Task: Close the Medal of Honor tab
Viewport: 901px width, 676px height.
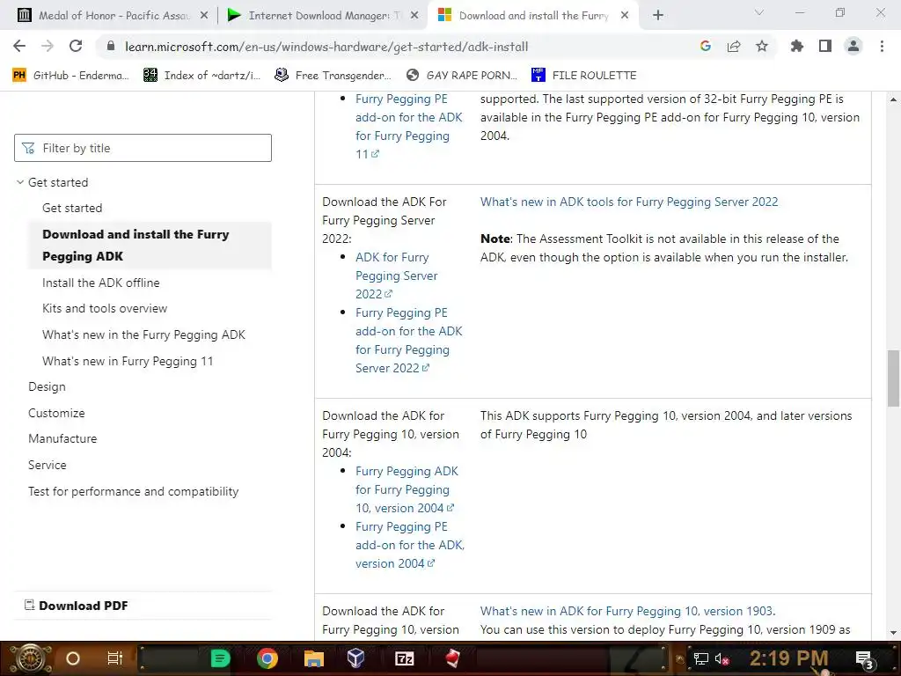Action: pos(204,16)
